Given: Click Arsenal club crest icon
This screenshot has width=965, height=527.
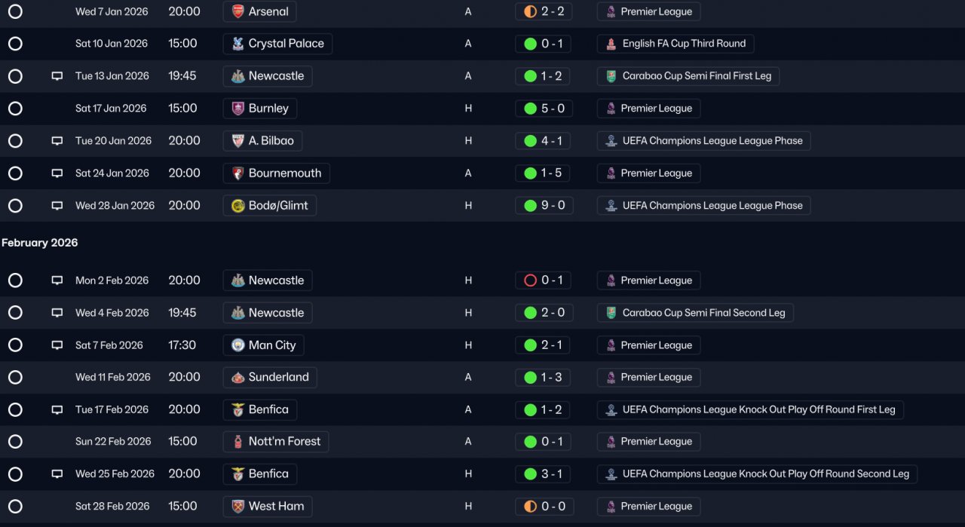Looking at the screenshot, I should [x=237, y=11].
